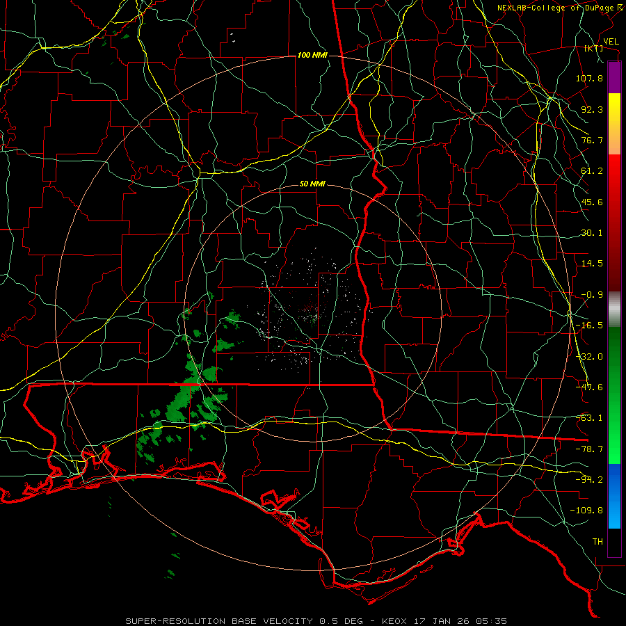Click the -94.2 velocity scale value
Viewport: 626px width, 626px height.
[x=589, y=480]
